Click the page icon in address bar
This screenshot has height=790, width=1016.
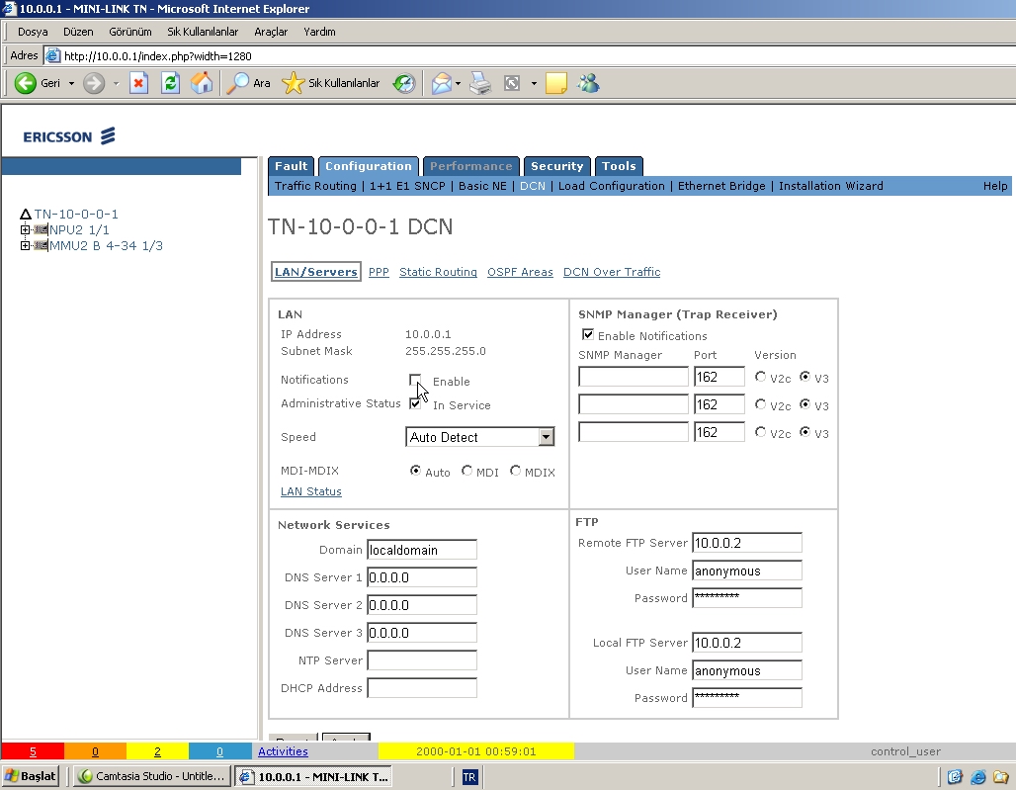pos(53,55)
